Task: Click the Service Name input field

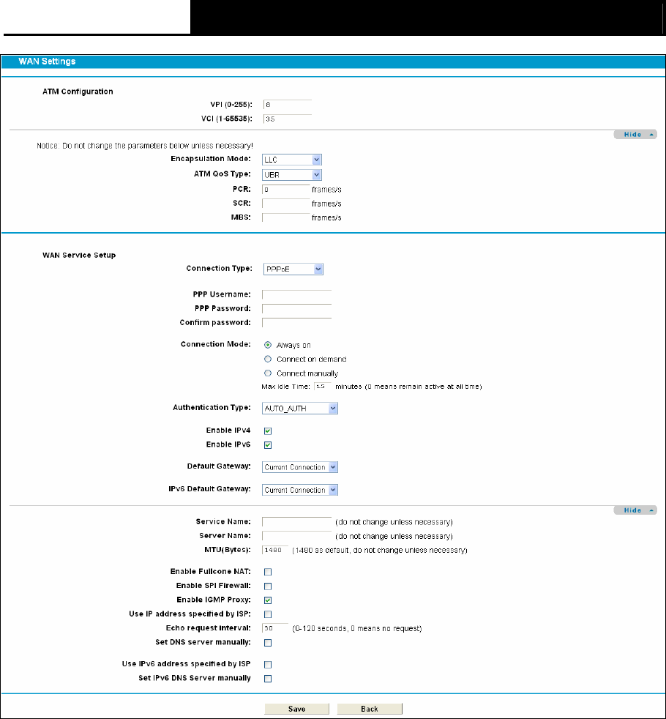Action: click(x=296, y=522)
